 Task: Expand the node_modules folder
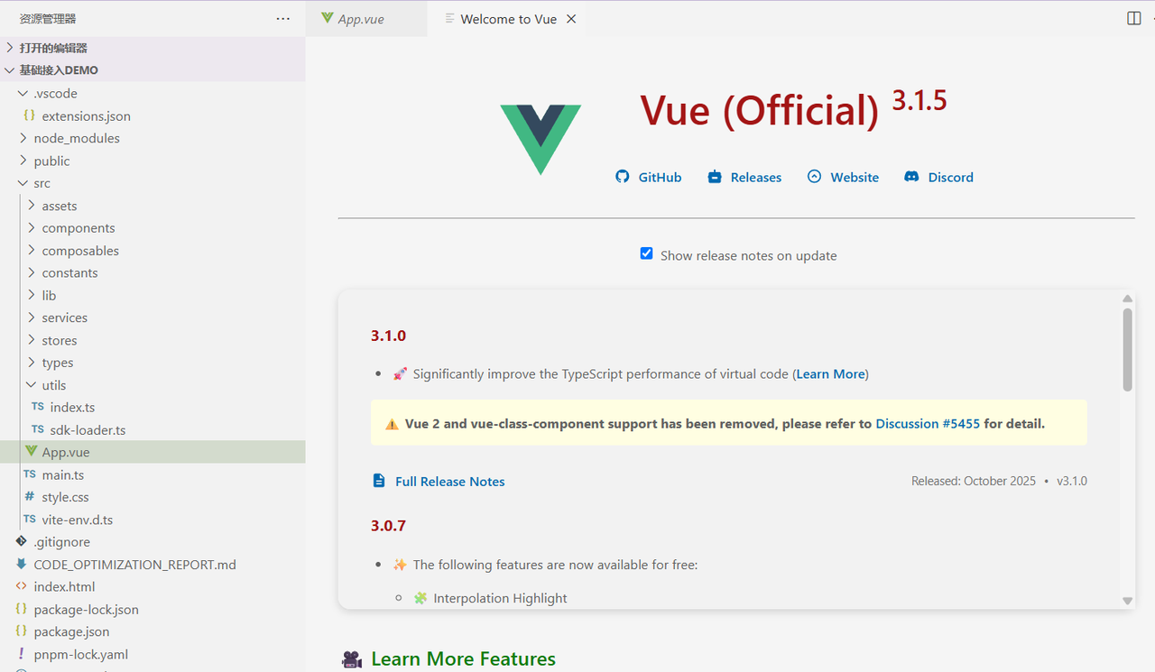tap(76, 138)
